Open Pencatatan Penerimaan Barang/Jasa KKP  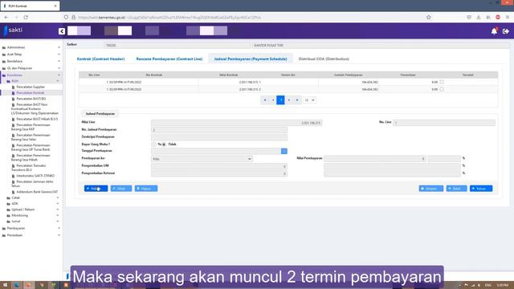tap(31, 127)
